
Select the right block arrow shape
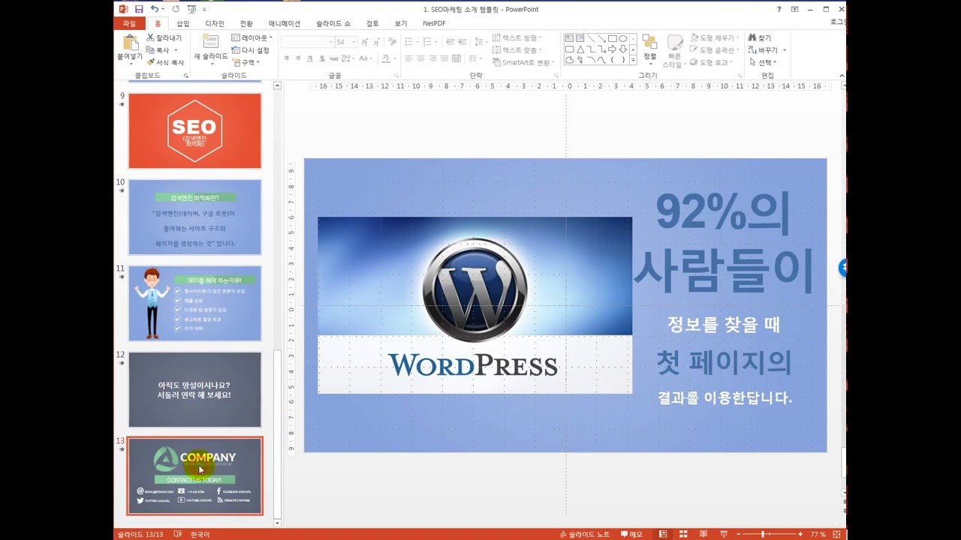[x=612, y=49]
